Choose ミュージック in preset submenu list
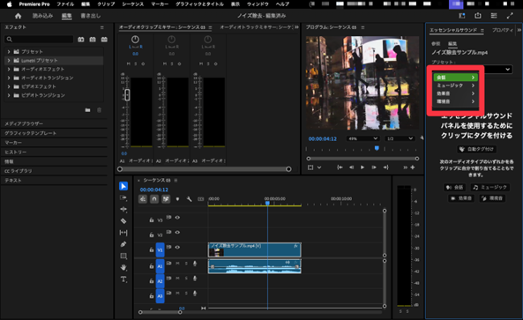Screen dimensions: 523x320 456,86
